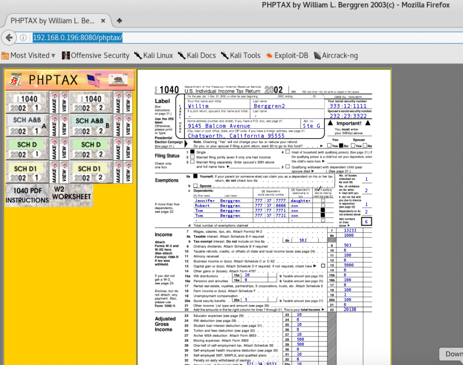Open the W2 Worksheet button
This screenshot has width=463, height=365.
point(71,195)
